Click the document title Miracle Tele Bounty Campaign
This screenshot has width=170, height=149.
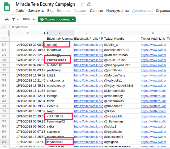45,4
